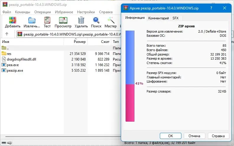
Task: Click the question mark help button in dialog title
Action: pyautogui.click(x=211, y=8)
